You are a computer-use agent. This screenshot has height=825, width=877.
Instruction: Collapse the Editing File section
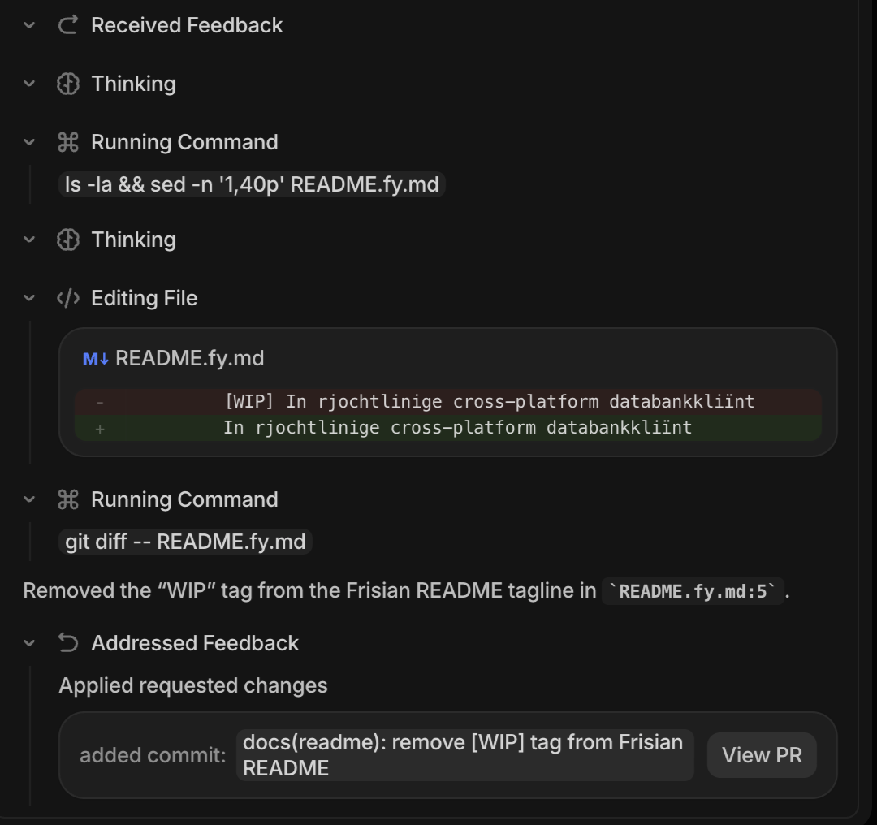(x=29, y=298)
